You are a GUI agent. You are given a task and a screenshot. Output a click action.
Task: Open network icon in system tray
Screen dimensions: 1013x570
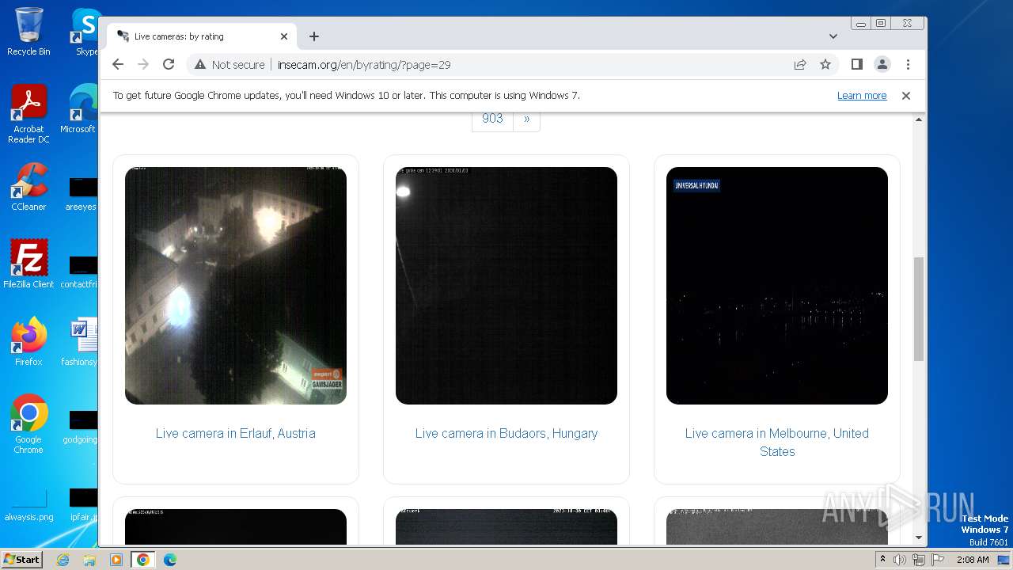point(919,560)
